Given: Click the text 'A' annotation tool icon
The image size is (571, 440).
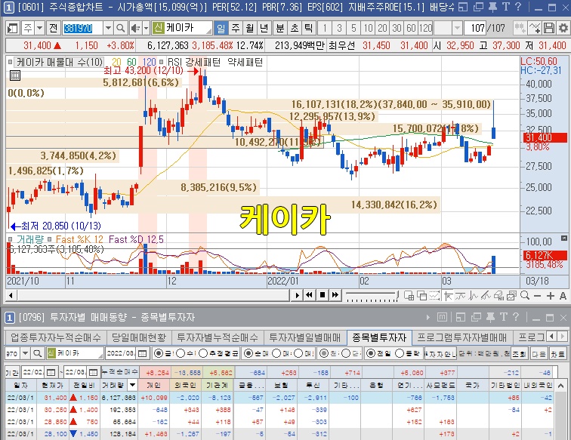Looking at the screenshot, I should click(563, 296).
